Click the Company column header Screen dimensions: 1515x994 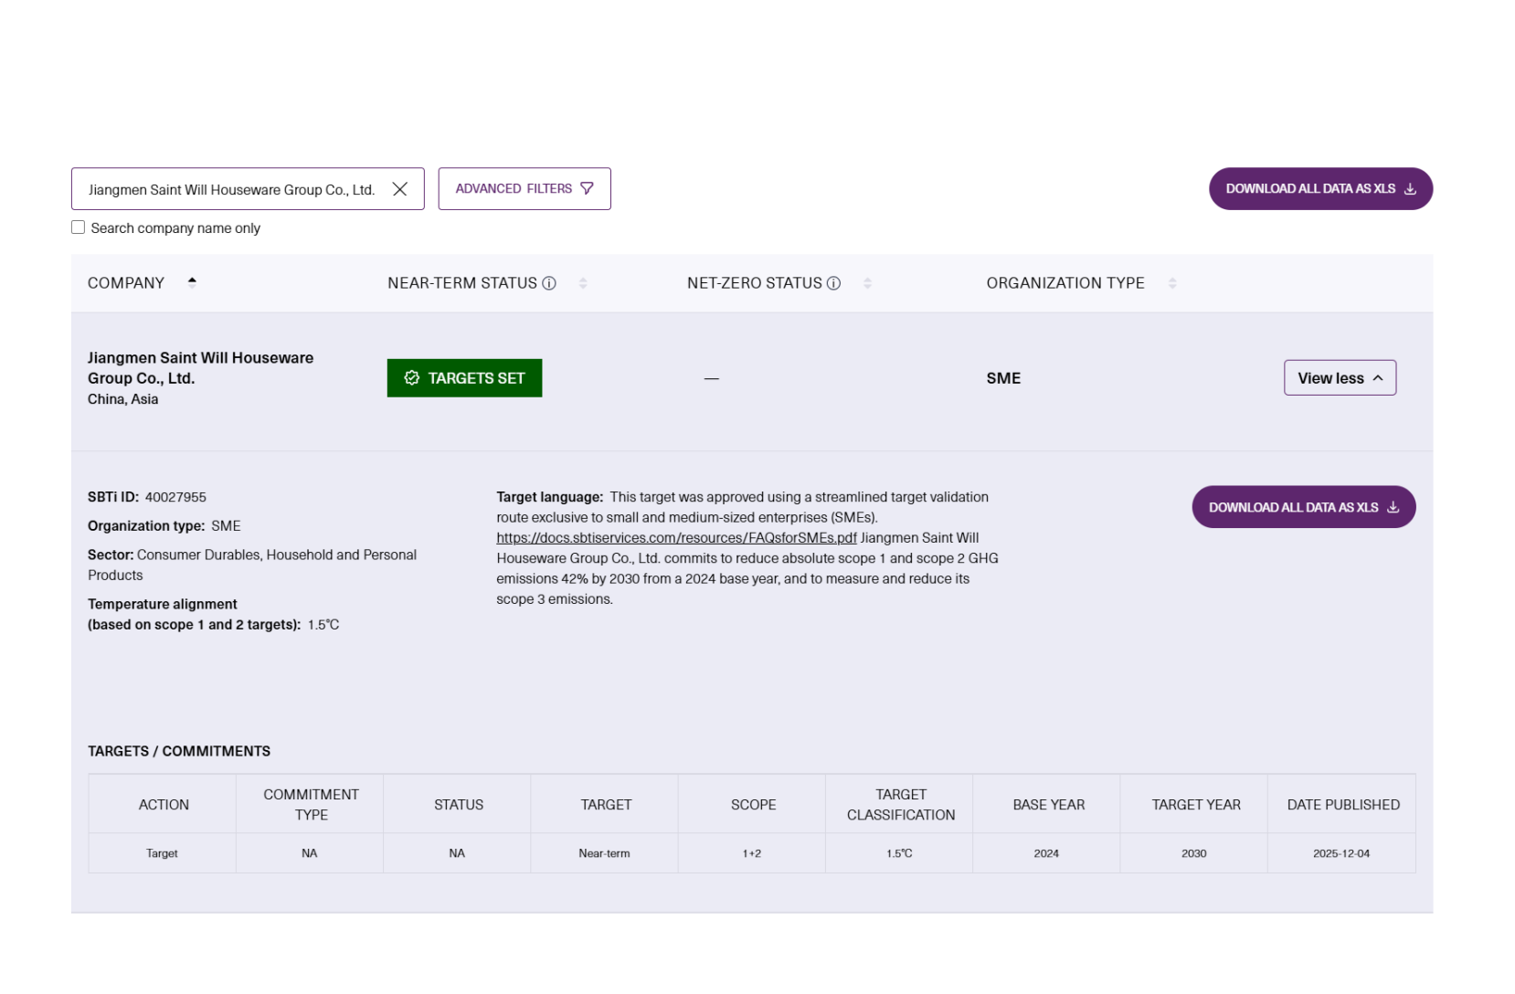point(126,283)
